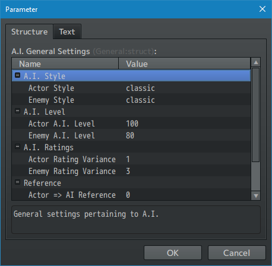Select the A.I. Ratings header row
Image resolution: width=272 pixels, height=266 pixels.
click(x=131, y=147)
